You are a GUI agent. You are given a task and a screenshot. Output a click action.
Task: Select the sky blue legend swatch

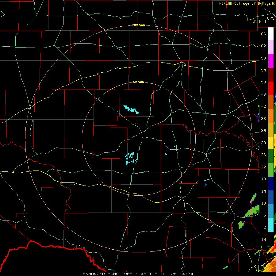pos(271,211)
